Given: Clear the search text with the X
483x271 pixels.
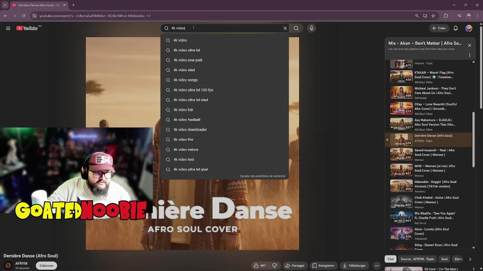Looking at the screenshot, I should click(x=285, y=28).
